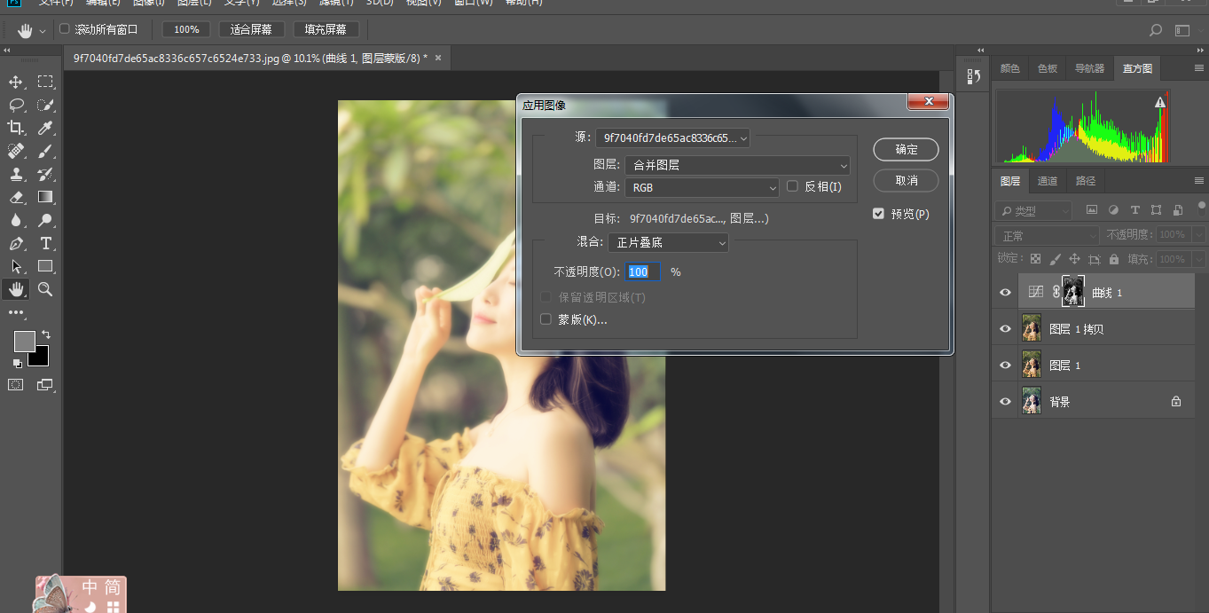Select the Path Selection tool

pos(16,266)
